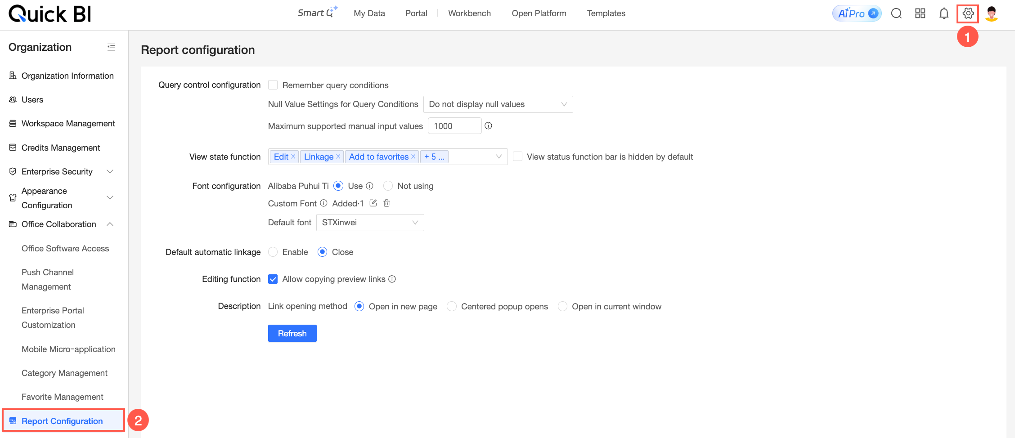
Task: Collapse the Organization sidebar menu icon
Action: (111, 47)
